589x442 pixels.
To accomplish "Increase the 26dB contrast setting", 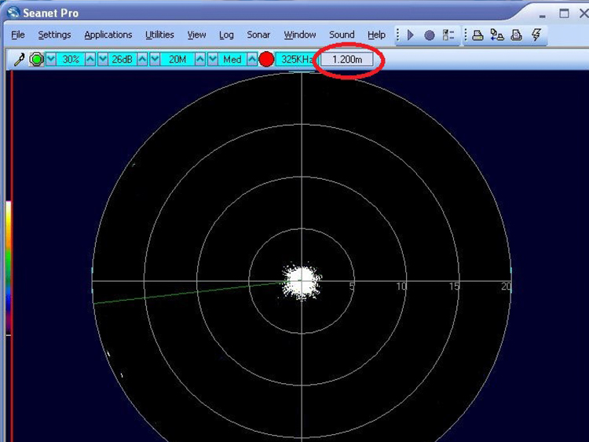I will click(x=142, y=60).
